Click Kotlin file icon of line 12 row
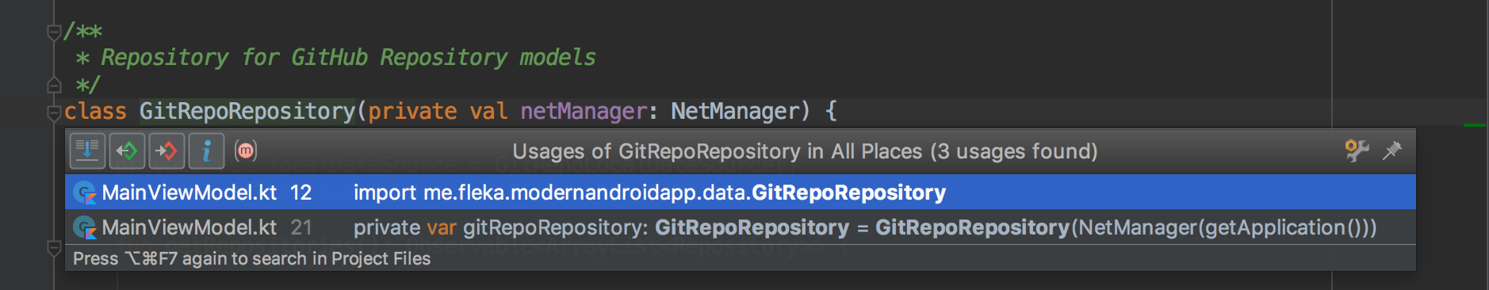 click(84, 193)
